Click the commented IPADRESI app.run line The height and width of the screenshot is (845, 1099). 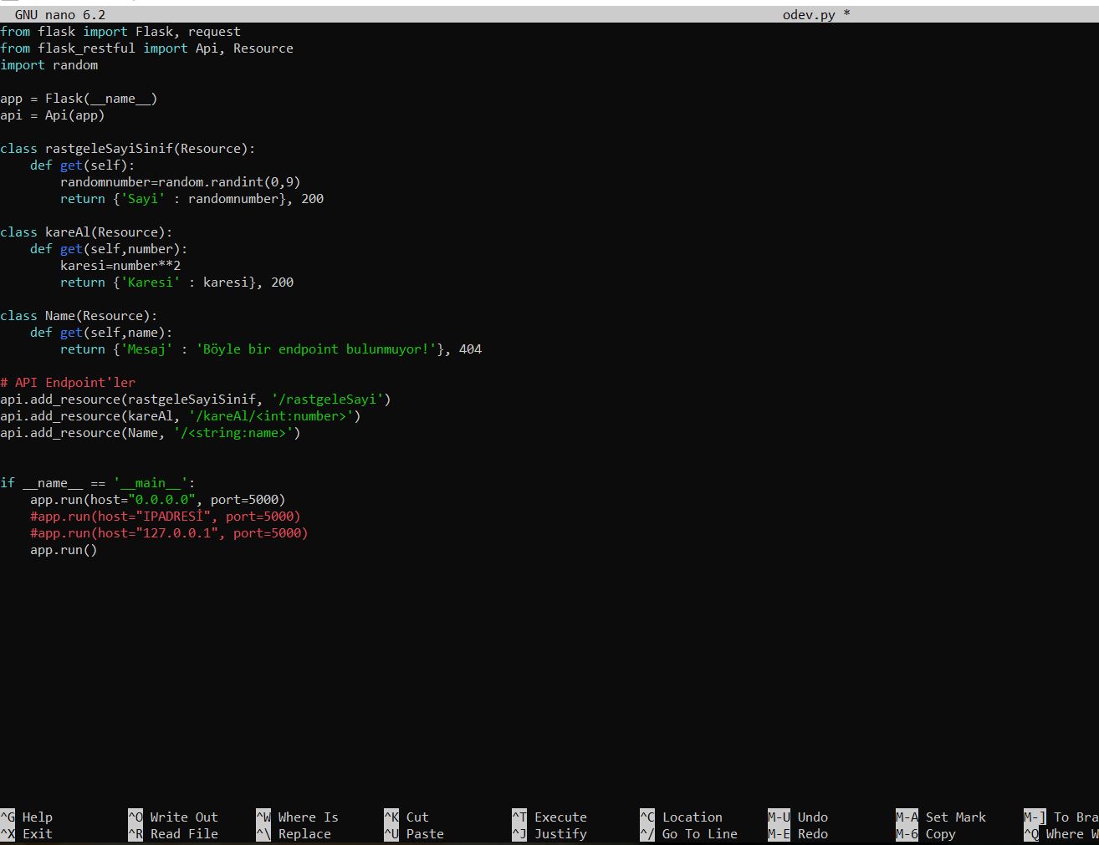tap(165, 516)
